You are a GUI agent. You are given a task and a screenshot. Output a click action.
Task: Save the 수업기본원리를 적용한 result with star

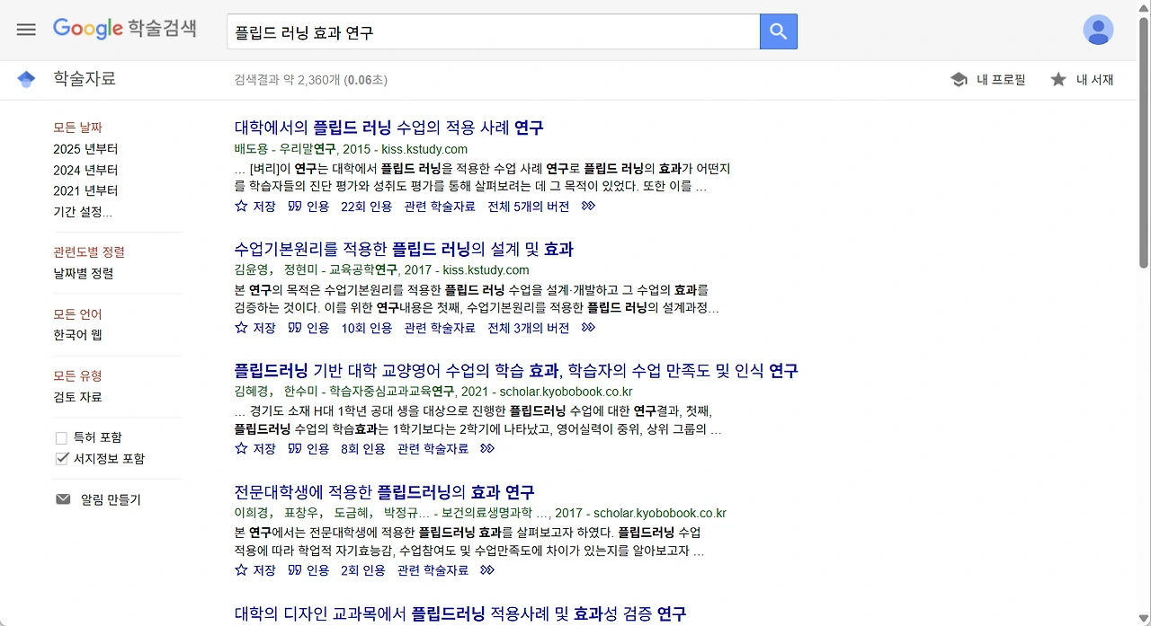coord(255,328)
